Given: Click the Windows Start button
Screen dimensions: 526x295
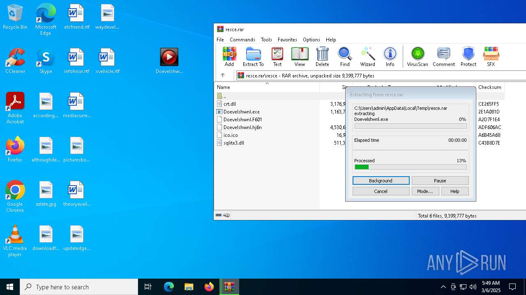Looking at the screenshot, I should [10, 287].
